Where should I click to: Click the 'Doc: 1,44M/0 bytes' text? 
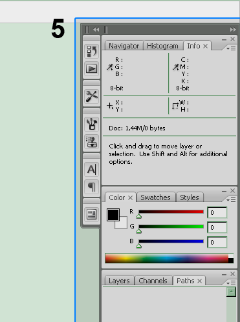pyautogui.click(x=137, y=128)
